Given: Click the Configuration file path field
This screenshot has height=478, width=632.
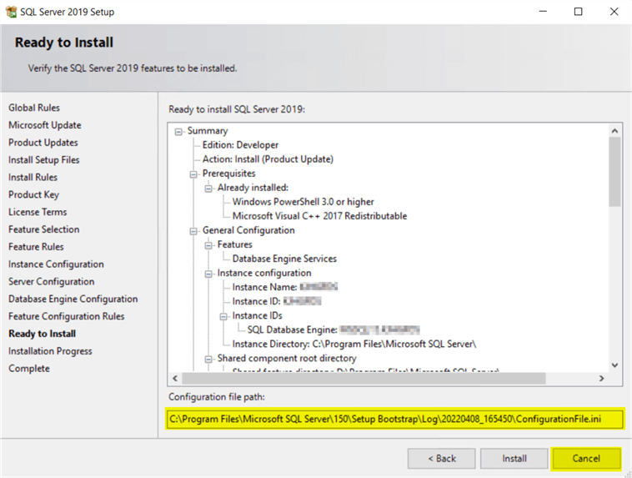Looking at the screenshot, I should point(395,419).
